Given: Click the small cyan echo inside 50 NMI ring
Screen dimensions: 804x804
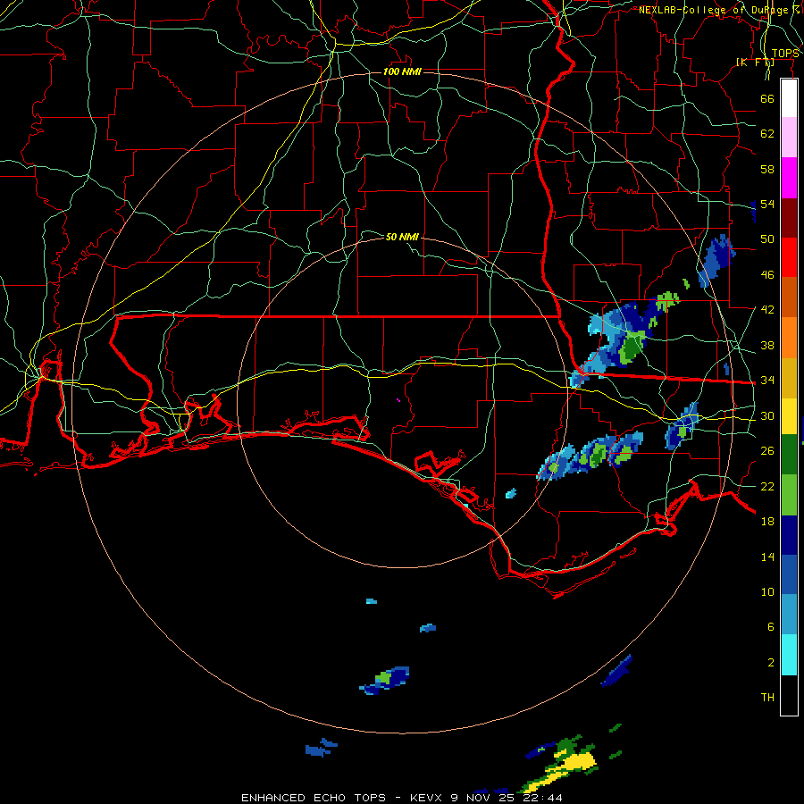Looking at the screenshot, I should tap(511, 494).
